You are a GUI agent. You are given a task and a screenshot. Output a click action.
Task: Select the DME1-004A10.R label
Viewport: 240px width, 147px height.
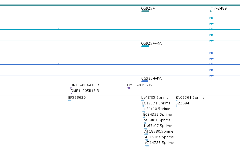click(x=85, y=85)
